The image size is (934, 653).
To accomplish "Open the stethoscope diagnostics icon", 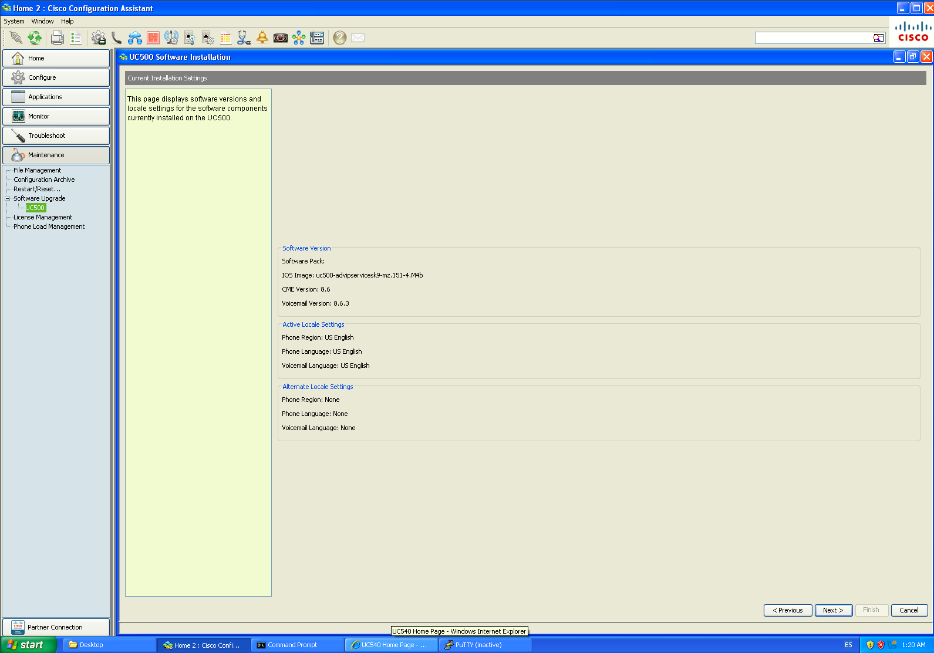I will coord(244,38).
